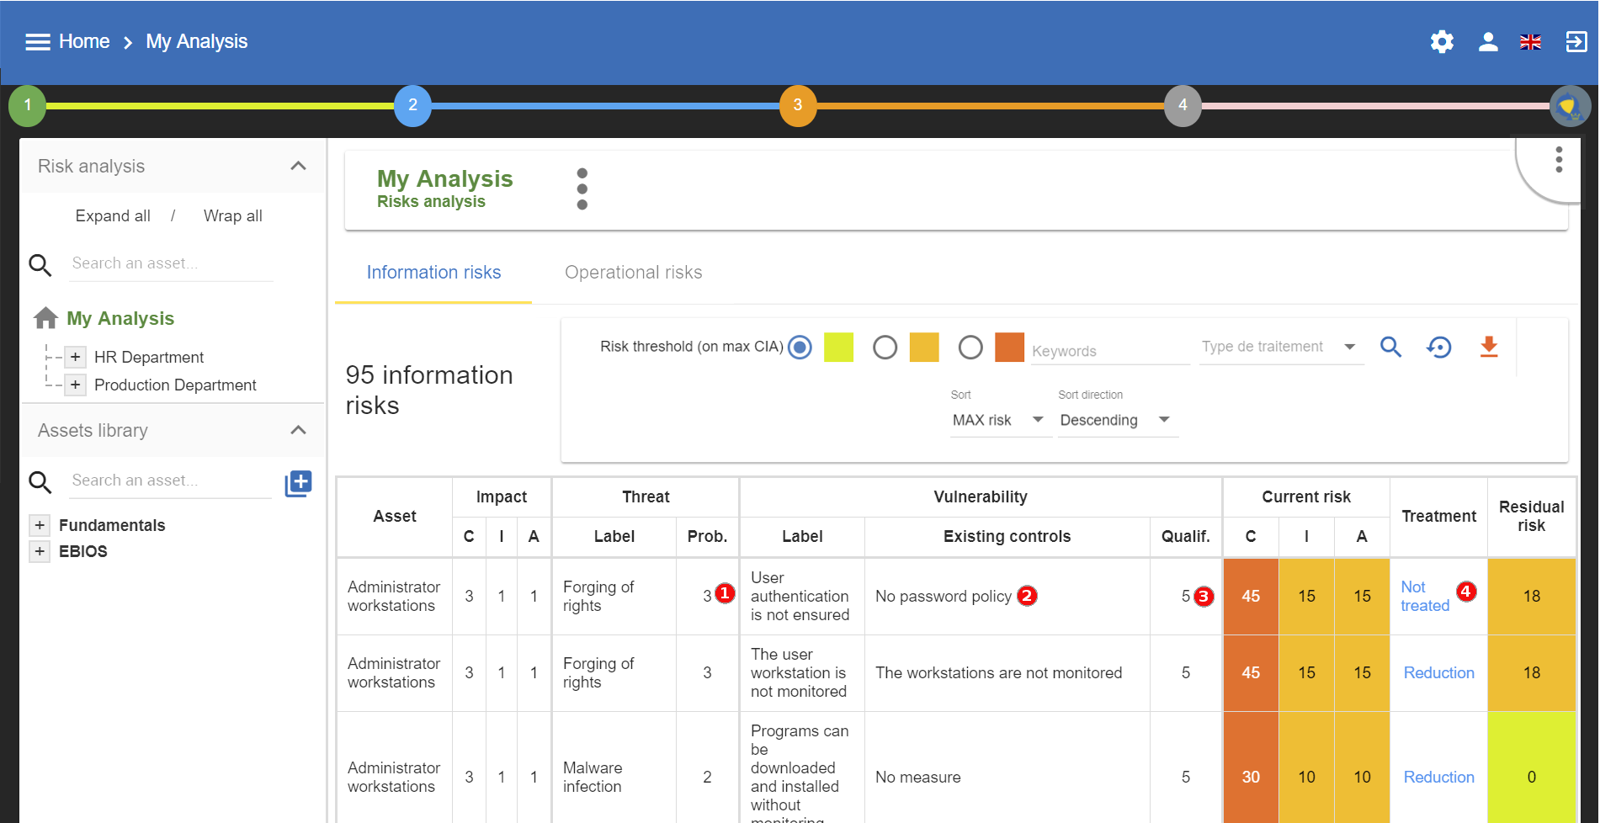
Task: Reset filters with the restore icon
Action: pyautogui.click(x=1439, y=347)
